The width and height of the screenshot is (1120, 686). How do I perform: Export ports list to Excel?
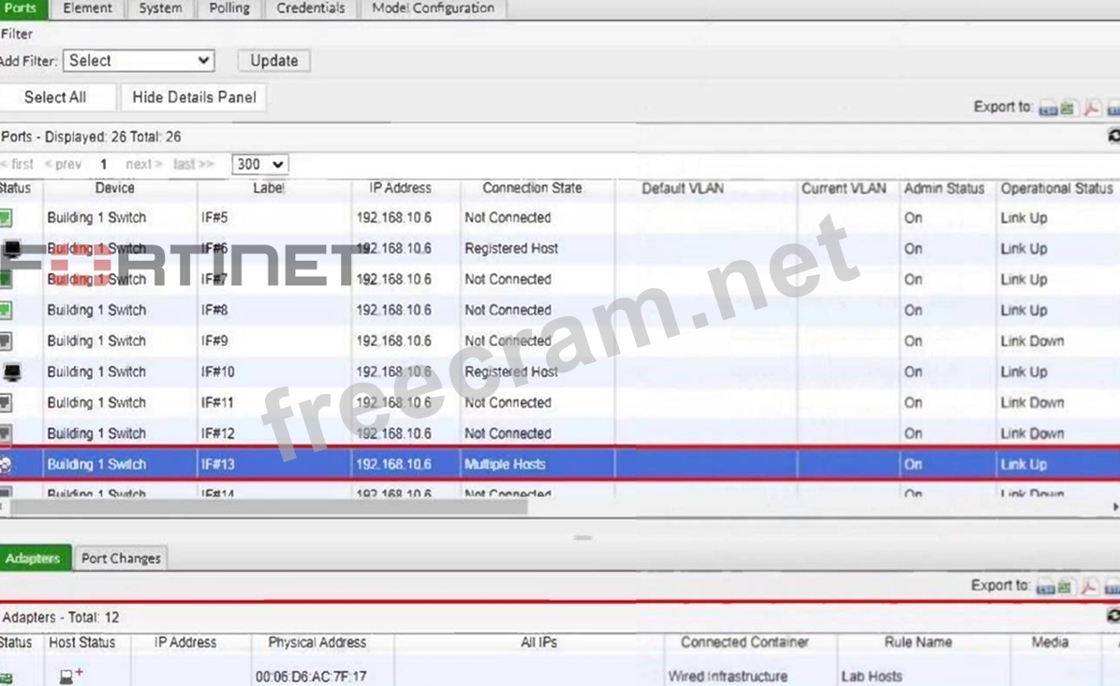pyautogui.click(x=1068, y=109)
